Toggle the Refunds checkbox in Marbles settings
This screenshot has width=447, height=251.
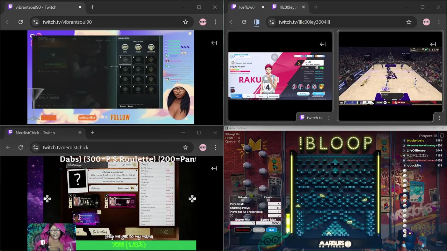click(243, 200)
